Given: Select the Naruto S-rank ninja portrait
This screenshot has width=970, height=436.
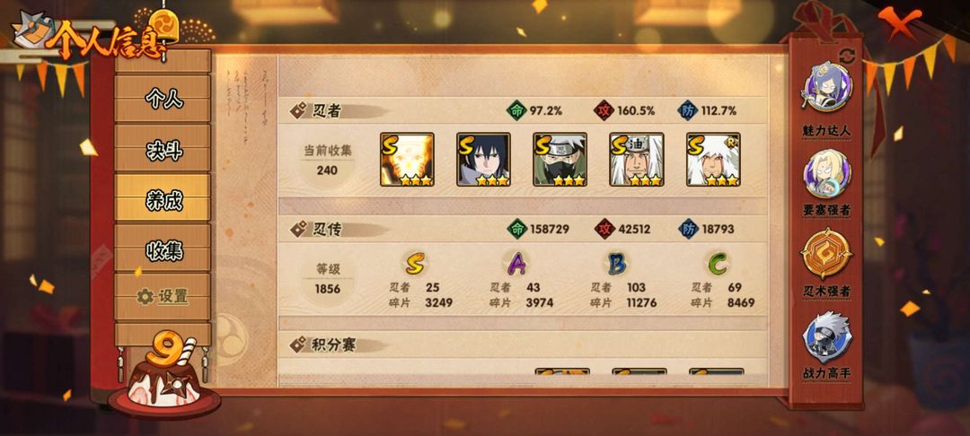Looking at the screenshot, I should click(407, 160).
